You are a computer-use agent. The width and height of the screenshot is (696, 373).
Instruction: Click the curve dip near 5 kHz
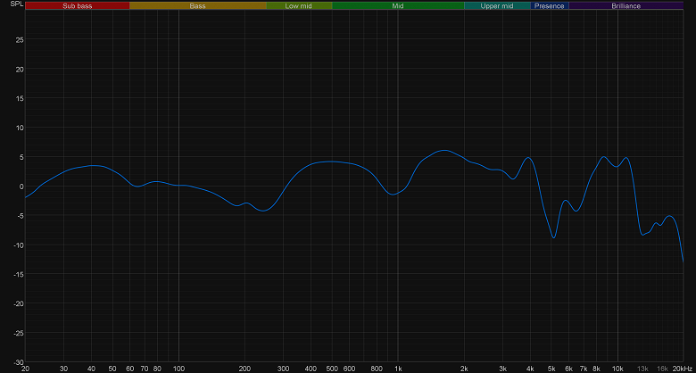(553, 237)
